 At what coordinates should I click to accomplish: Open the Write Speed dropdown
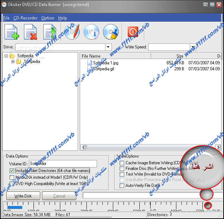[193, 47]
